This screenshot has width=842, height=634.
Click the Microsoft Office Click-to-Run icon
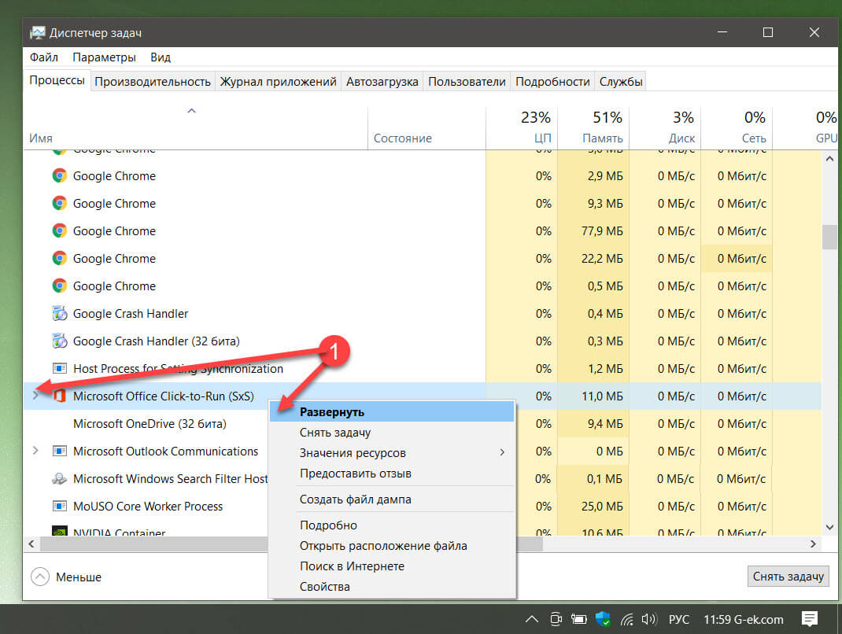[59, 396]
